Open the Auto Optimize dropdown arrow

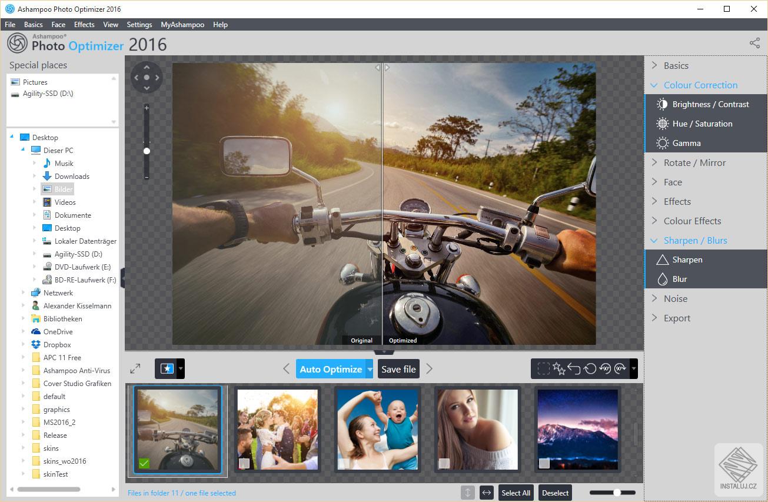pyautogui.click(x=371, y=369)
